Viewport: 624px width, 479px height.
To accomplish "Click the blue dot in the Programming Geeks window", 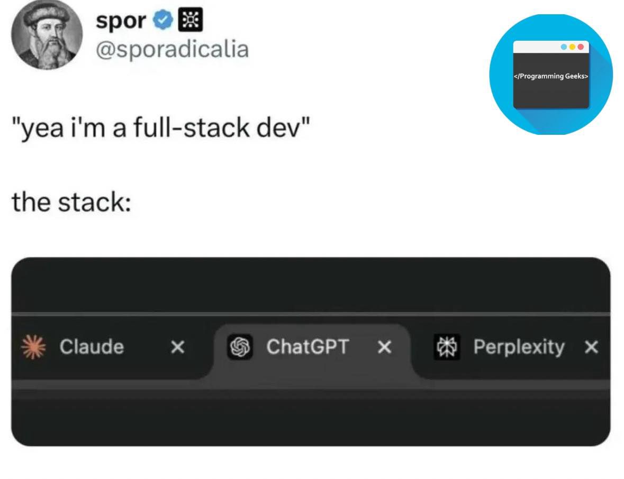I will click(x=564, y=47).
